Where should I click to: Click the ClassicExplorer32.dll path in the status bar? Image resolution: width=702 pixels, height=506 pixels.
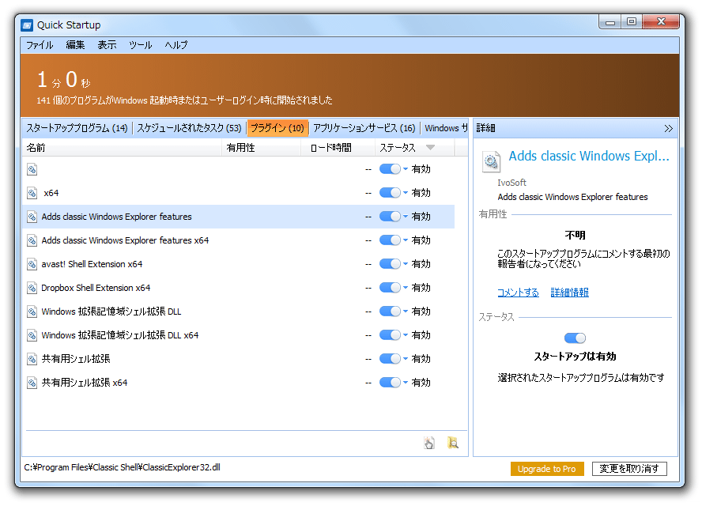tap(123, 467)
